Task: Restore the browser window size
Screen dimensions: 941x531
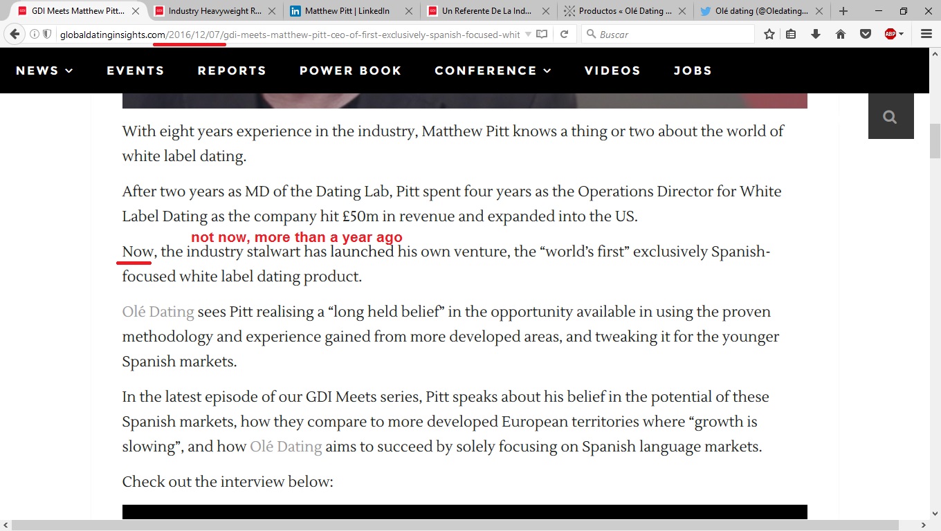Action: click(x=903, y=11)
